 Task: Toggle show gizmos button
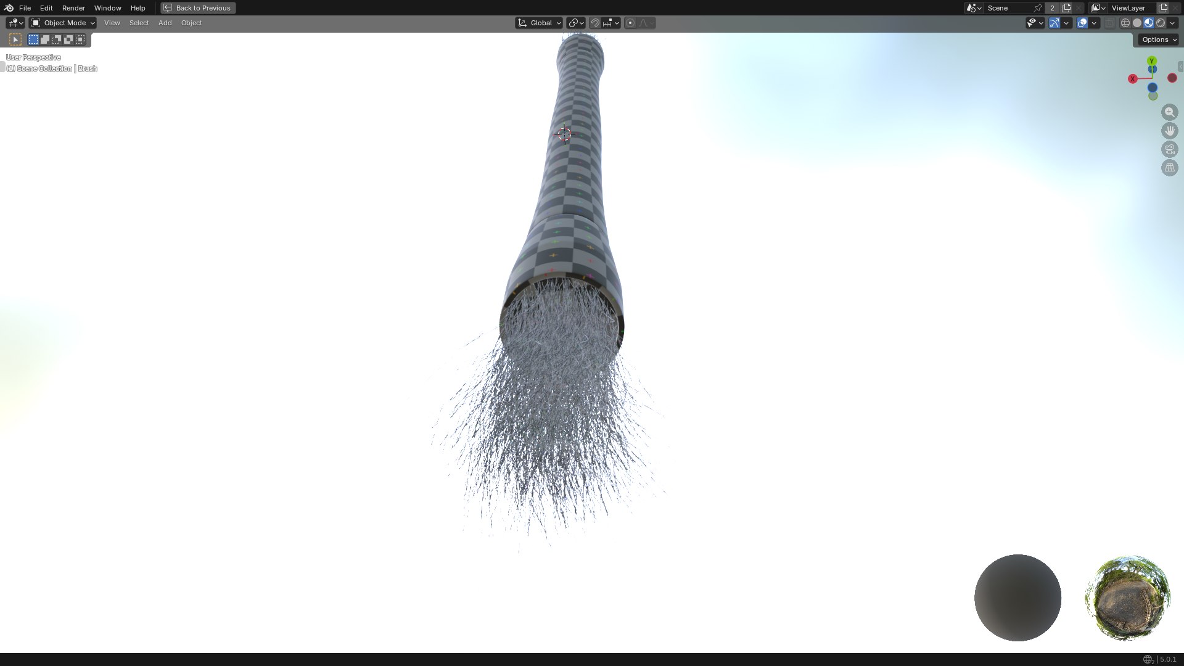1054,23
